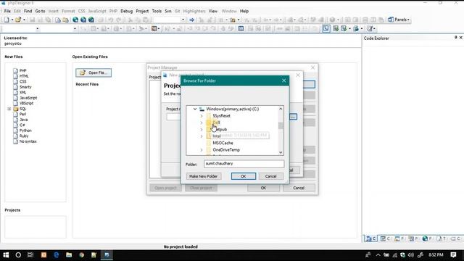Click the Open file toolbar icon

point(18,20)
